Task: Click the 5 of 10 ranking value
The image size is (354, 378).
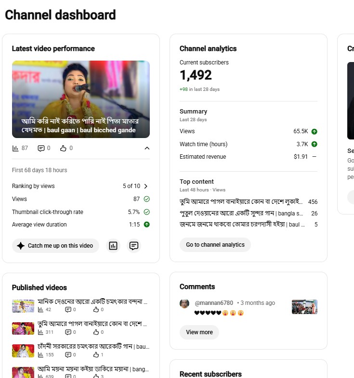Action: (131, 186)
